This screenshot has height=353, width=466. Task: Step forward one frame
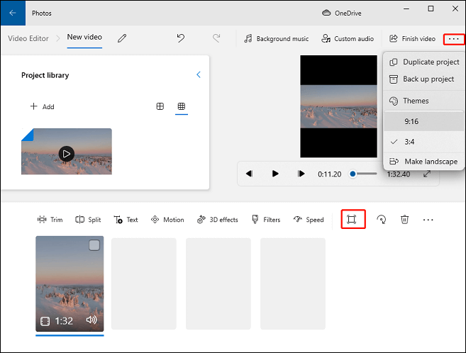point(301,174)
